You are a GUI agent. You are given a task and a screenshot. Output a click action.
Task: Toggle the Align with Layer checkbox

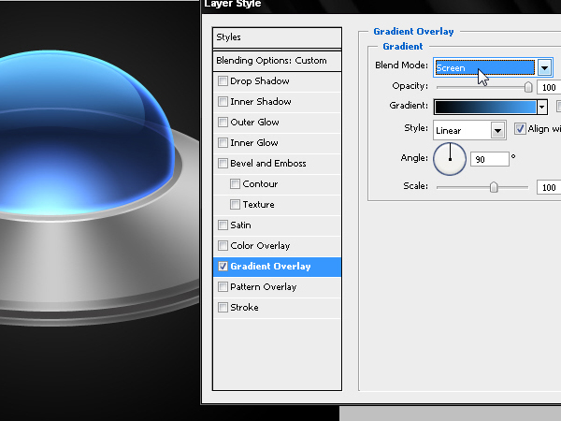pos(520,128)
